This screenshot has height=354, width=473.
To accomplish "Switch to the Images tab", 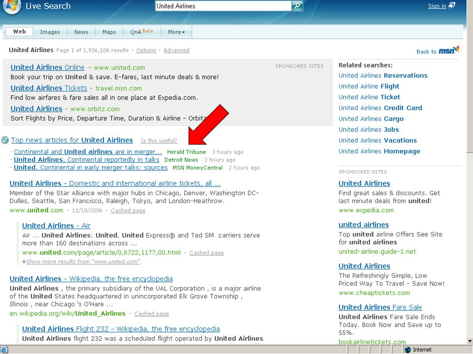I will (50, 32).
